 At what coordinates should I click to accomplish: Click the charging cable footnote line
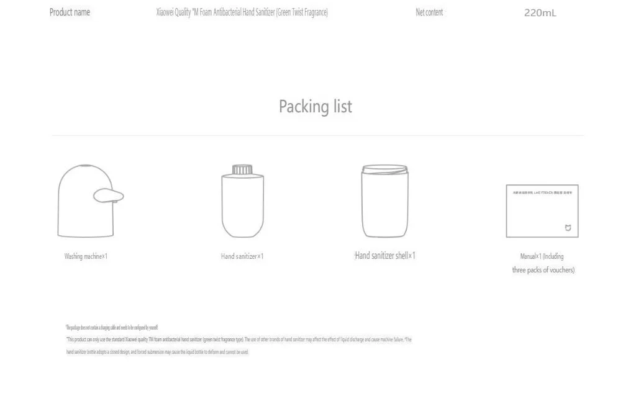pyautogui.click(x=112, y=328)
